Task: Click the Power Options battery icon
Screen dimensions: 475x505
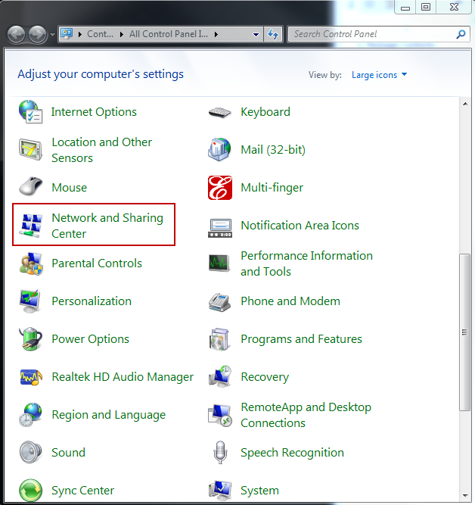Action: [30, 339]
